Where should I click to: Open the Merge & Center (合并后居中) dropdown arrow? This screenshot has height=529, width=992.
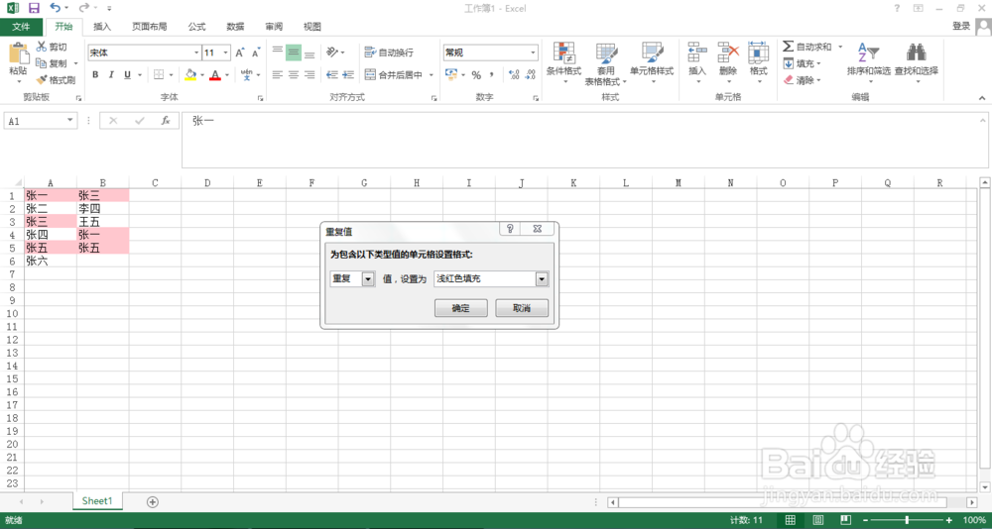(432, 74)
